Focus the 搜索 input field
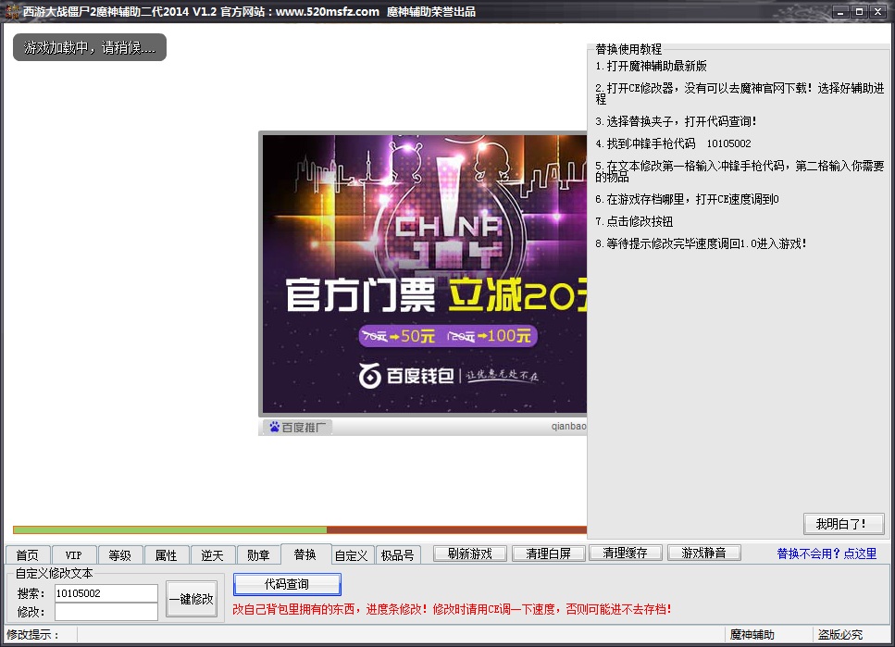The image size is (895, 647). point(106,593)
